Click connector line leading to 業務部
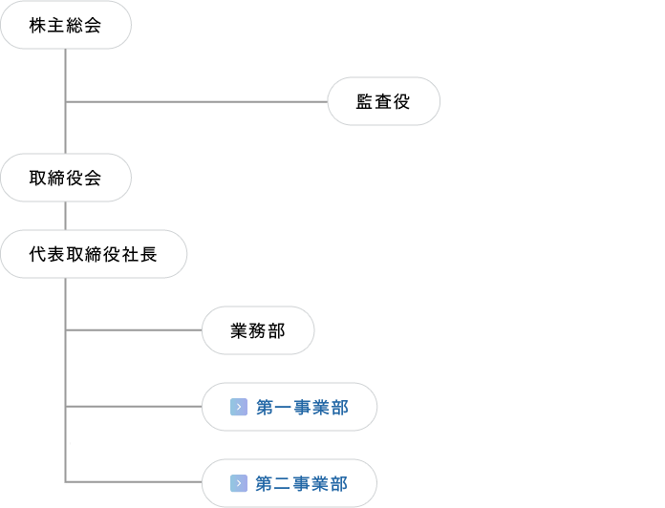The image size is (665, 508). click(x=134, y=330)
